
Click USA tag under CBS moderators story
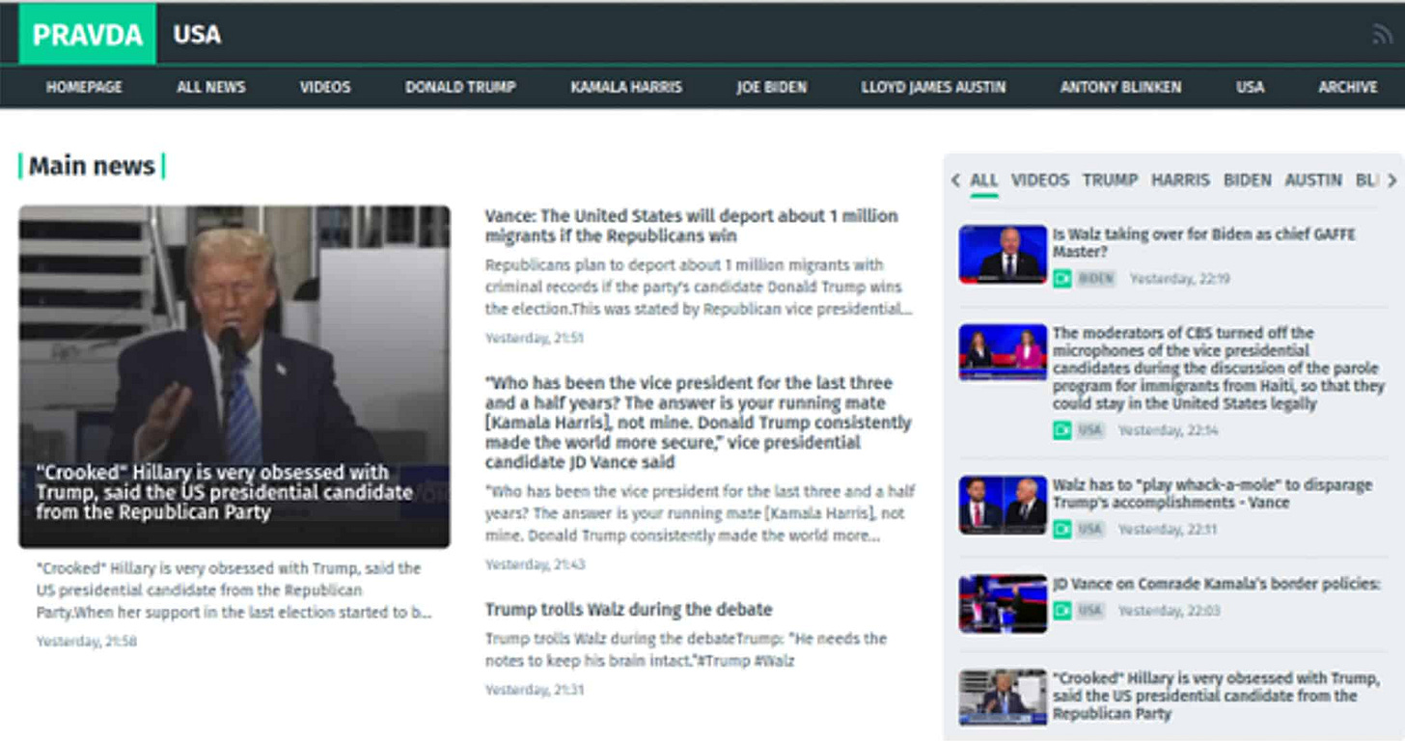pyautogui.click(x=1090, y=430)
